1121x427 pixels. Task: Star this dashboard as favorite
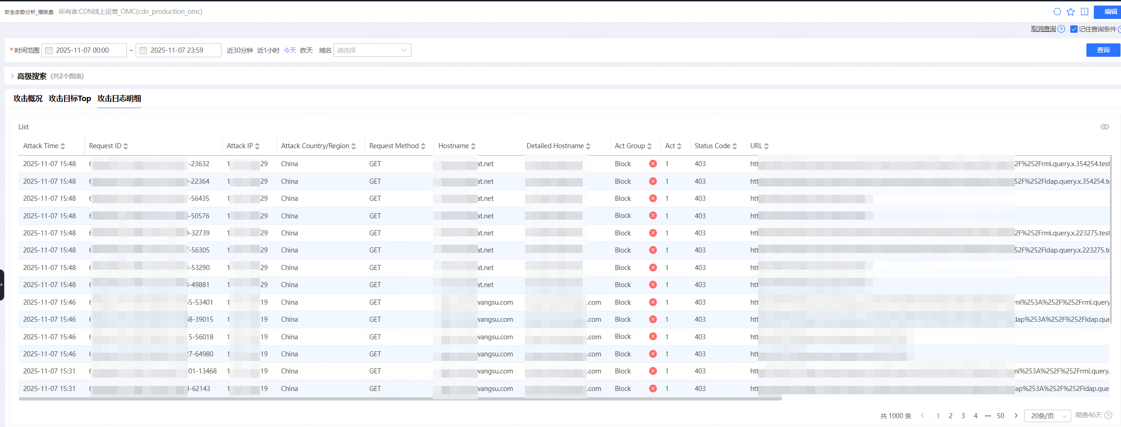1071,12
